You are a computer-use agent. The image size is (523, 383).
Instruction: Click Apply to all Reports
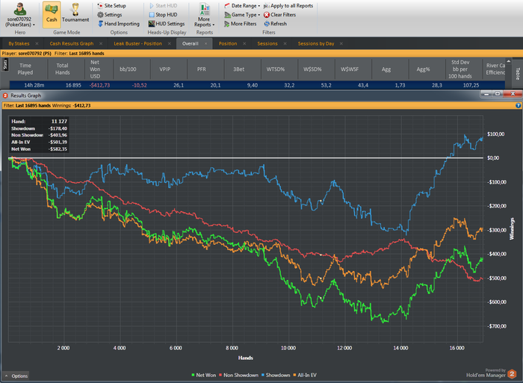[x=288, y=6]
